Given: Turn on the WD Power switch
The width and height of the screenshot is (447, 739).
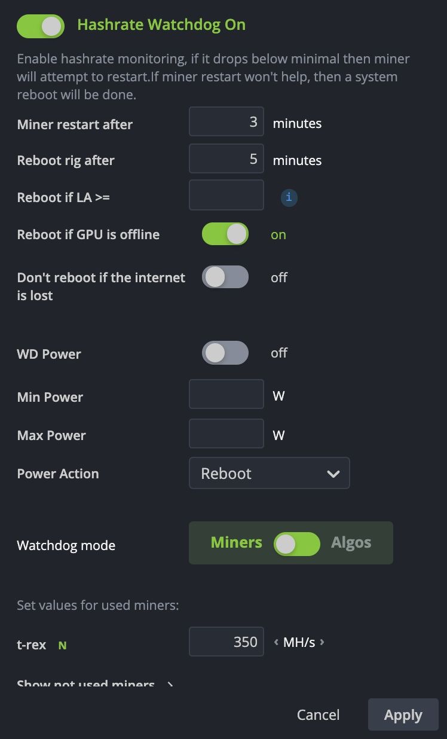Looking at the screenshot, I should pos(225,353).
